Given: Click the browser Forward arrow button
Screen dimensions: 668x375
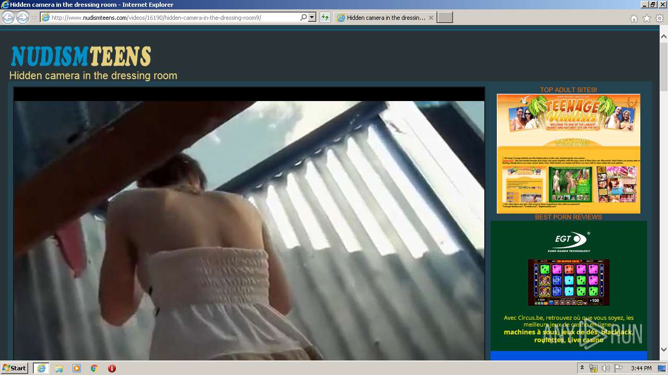Looking at the screenshot, I should coord(22,17).
